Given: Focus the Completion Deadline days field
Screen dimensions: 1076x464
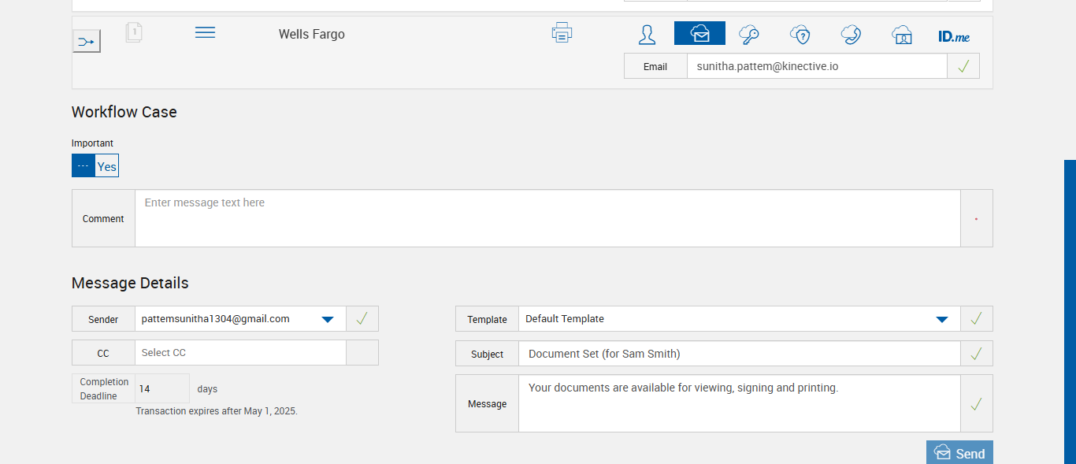Looking at the screenshot, I should 161,388.
